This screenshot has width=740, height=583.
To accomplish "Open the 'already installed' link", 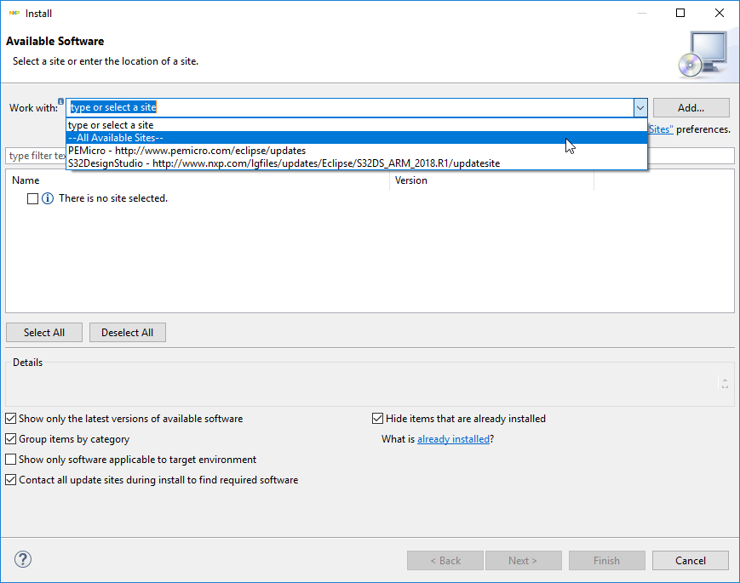I will click(453, 439).
